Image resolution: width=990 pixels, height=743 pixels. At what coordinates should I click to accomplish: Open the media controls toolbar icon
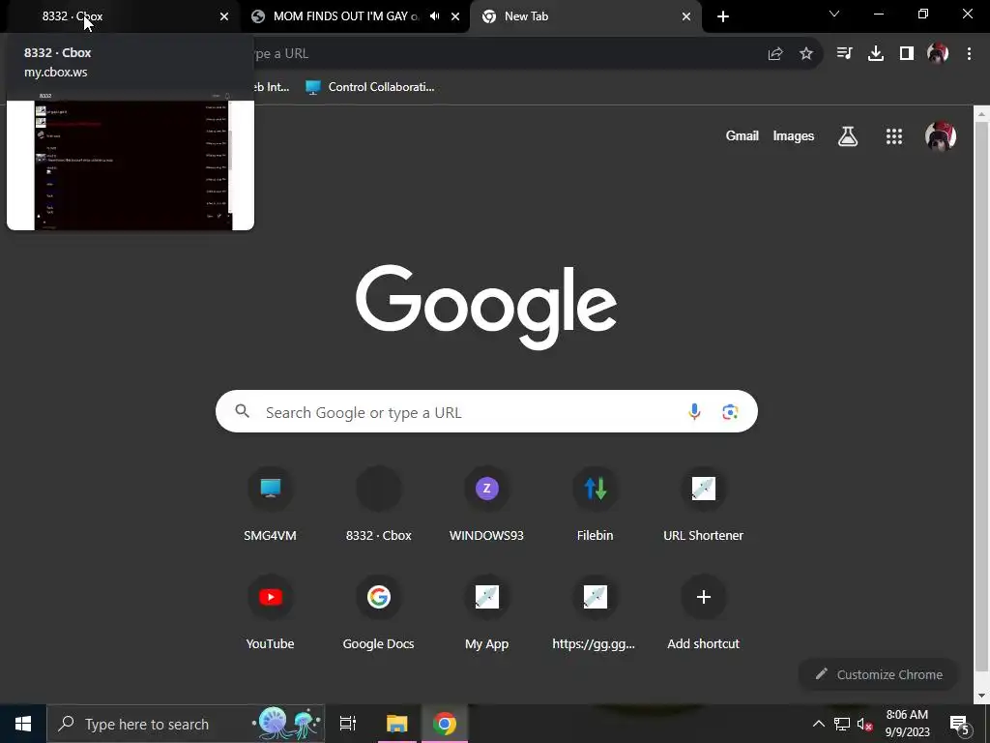(844, 54)
